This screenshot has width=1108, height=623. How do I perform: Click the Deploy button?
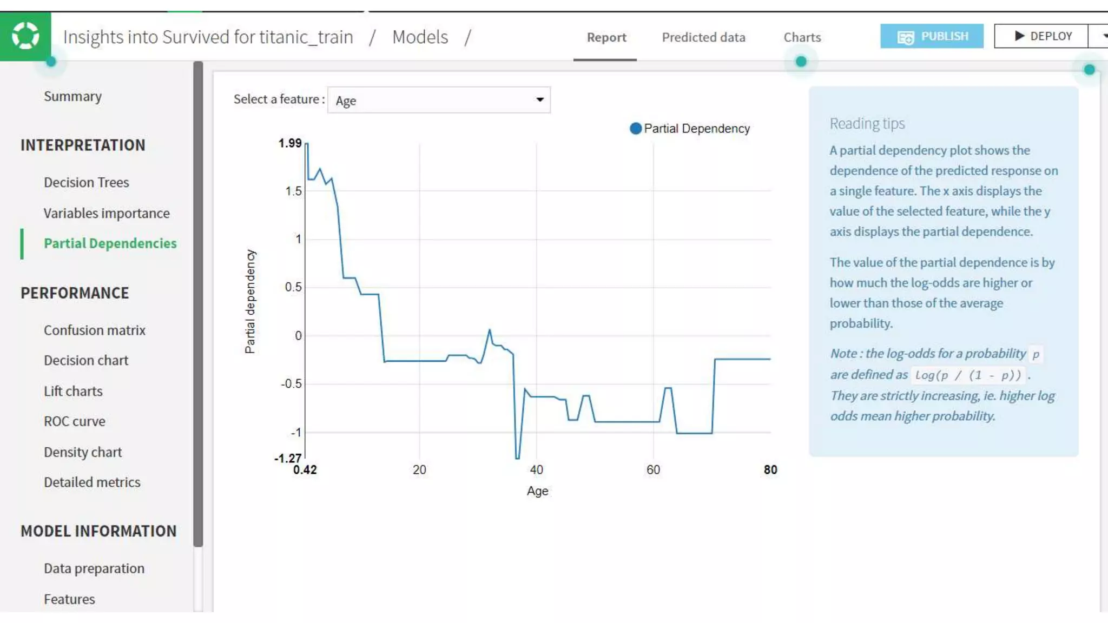point(1041,36)
